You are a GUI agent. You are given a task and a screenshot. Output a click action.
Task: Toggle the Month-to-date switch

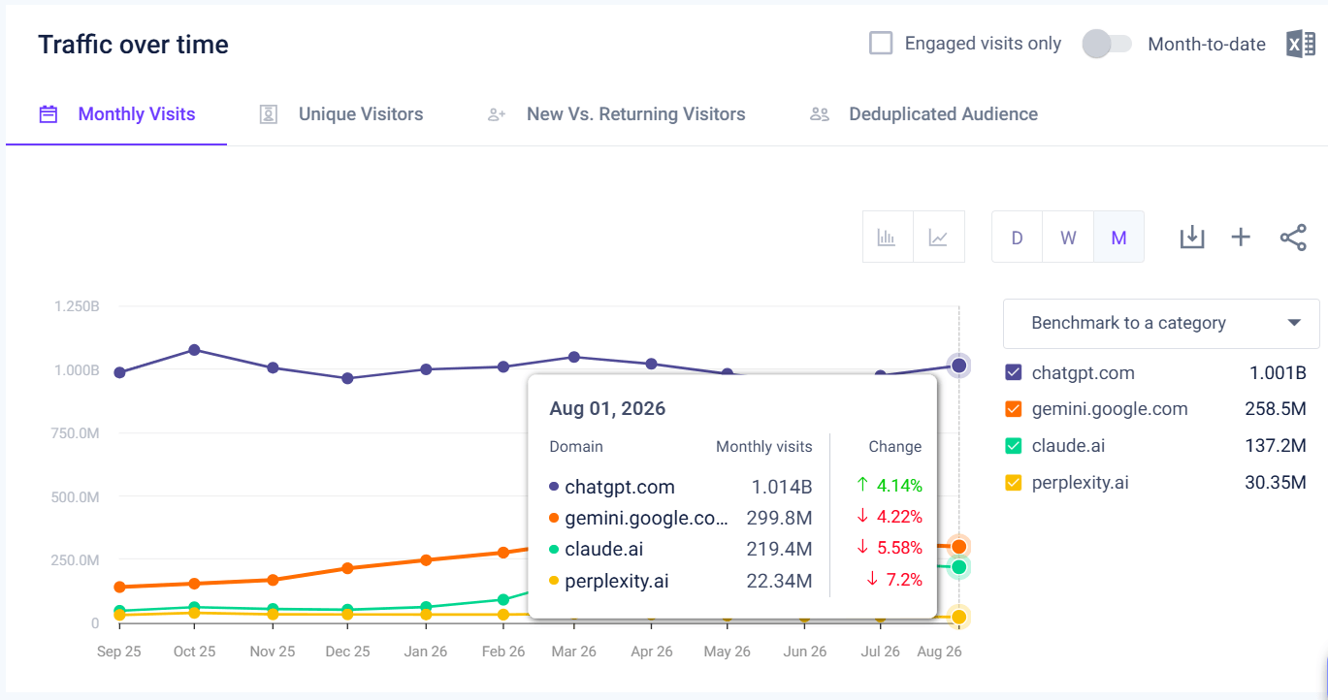pos(1107,44)
